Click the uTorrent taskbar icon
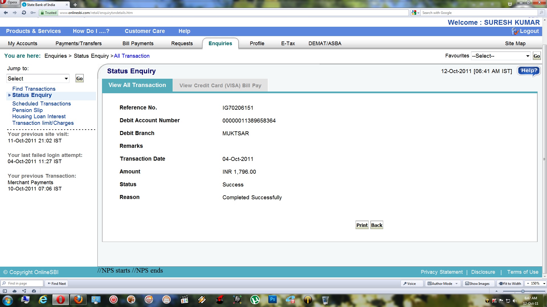 [x=255, y=300]
